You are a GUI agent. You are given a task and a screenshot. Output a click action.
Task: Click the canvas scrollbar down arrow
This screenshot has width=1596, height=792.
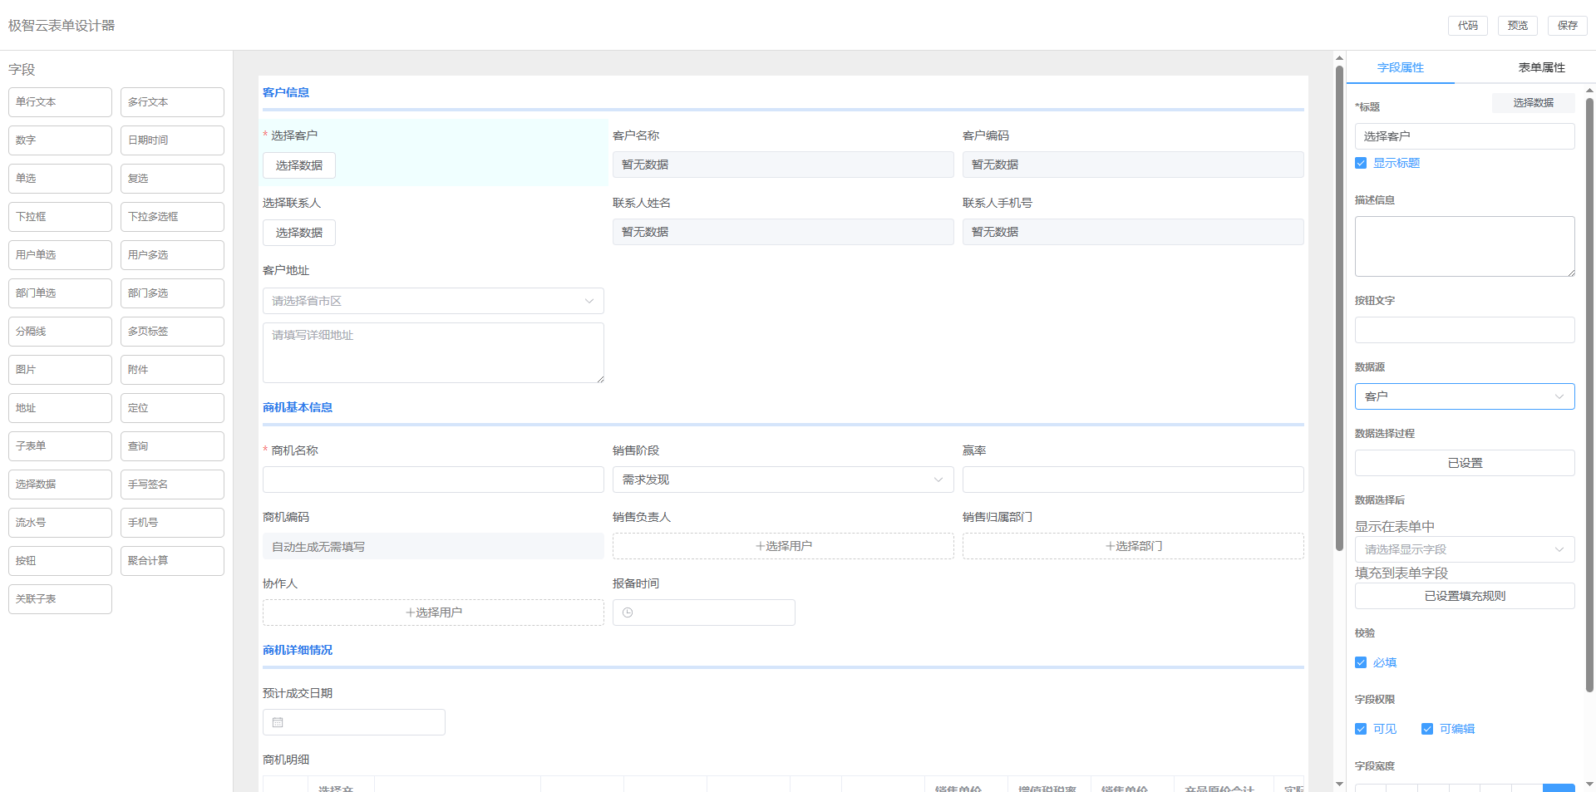click(1339, 784)
